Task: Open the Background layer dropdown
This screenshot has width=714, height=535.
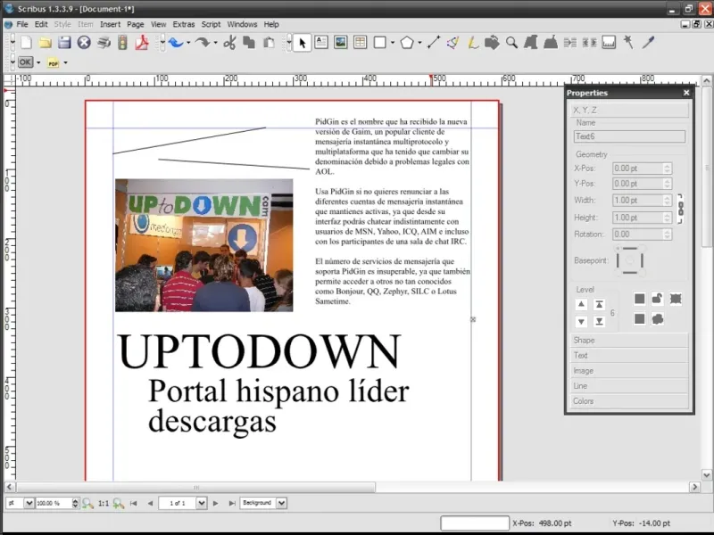Action: [x=263, y=503]
